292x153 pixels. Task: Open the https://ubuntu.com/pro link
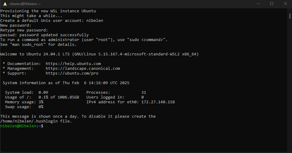coord(72,73)
